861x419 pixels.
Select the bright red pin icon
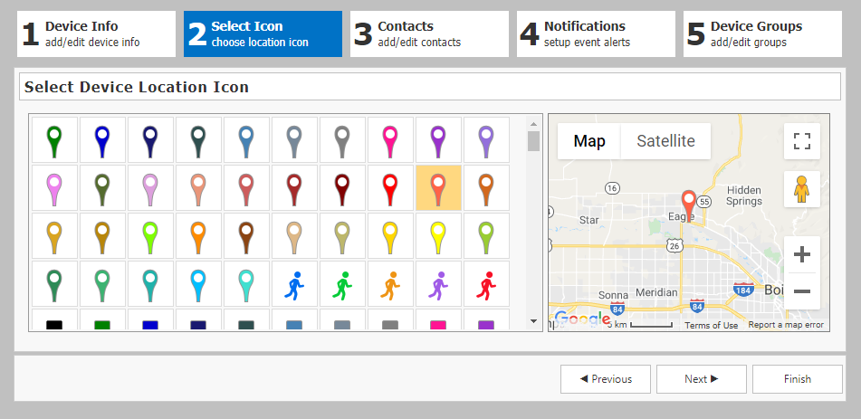[390, 188]
